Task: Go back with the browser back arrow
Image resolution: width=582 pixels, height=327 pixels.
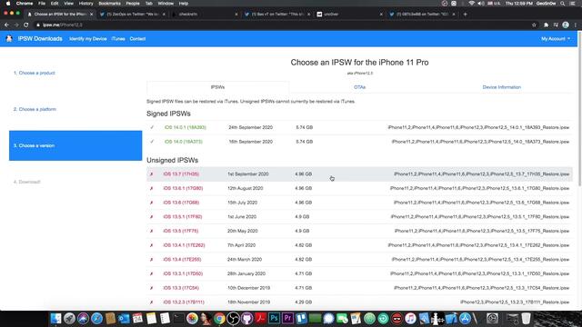Action: [6, 25]
